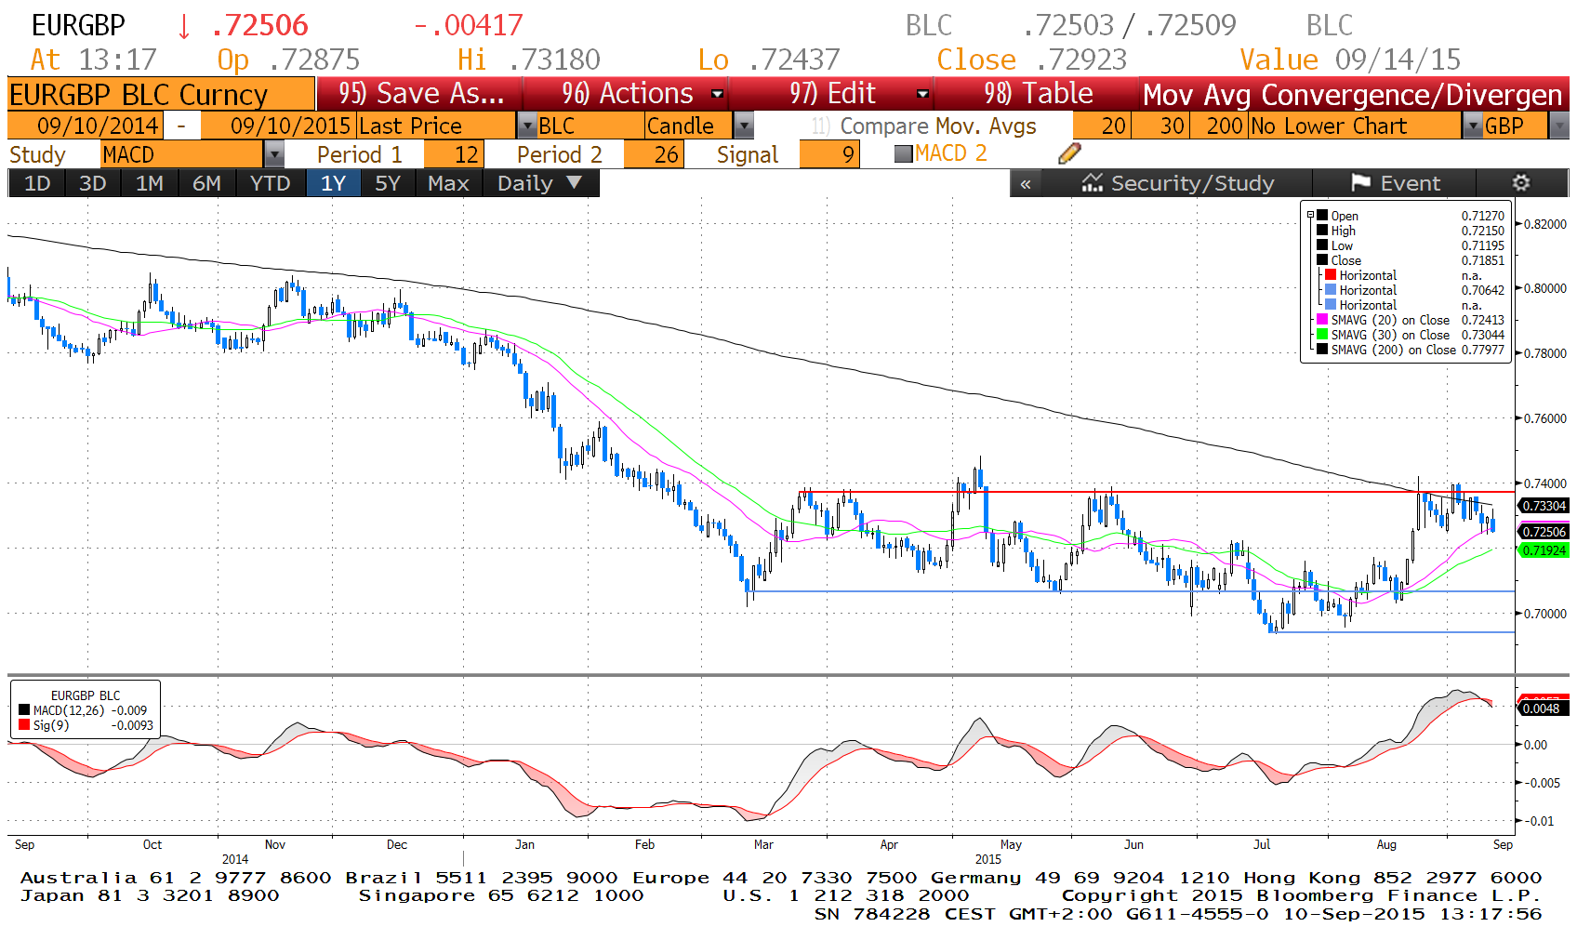
Task: Click the magenta SMAVG (20) legend swatch
Action: pos(1321,320)
